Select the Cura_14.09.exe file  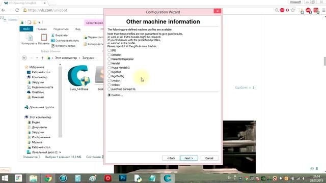(x=79, y=78)
